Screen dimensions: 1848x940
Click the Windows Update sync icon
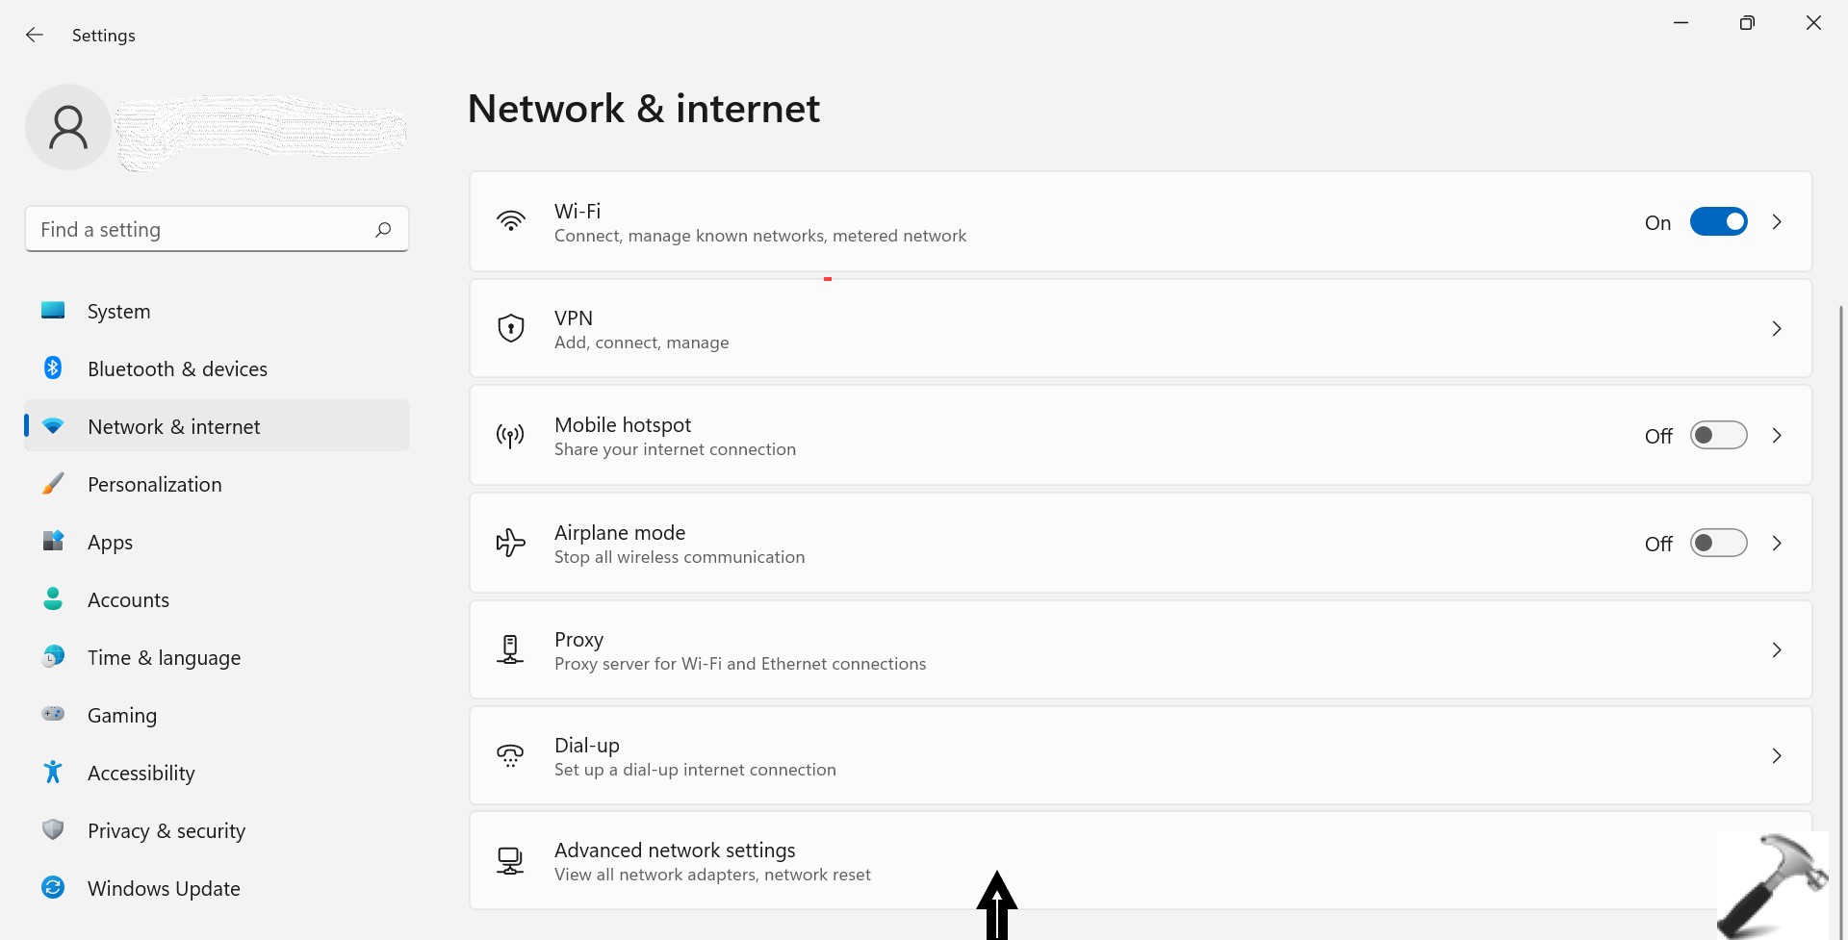(x=53, y=888)
